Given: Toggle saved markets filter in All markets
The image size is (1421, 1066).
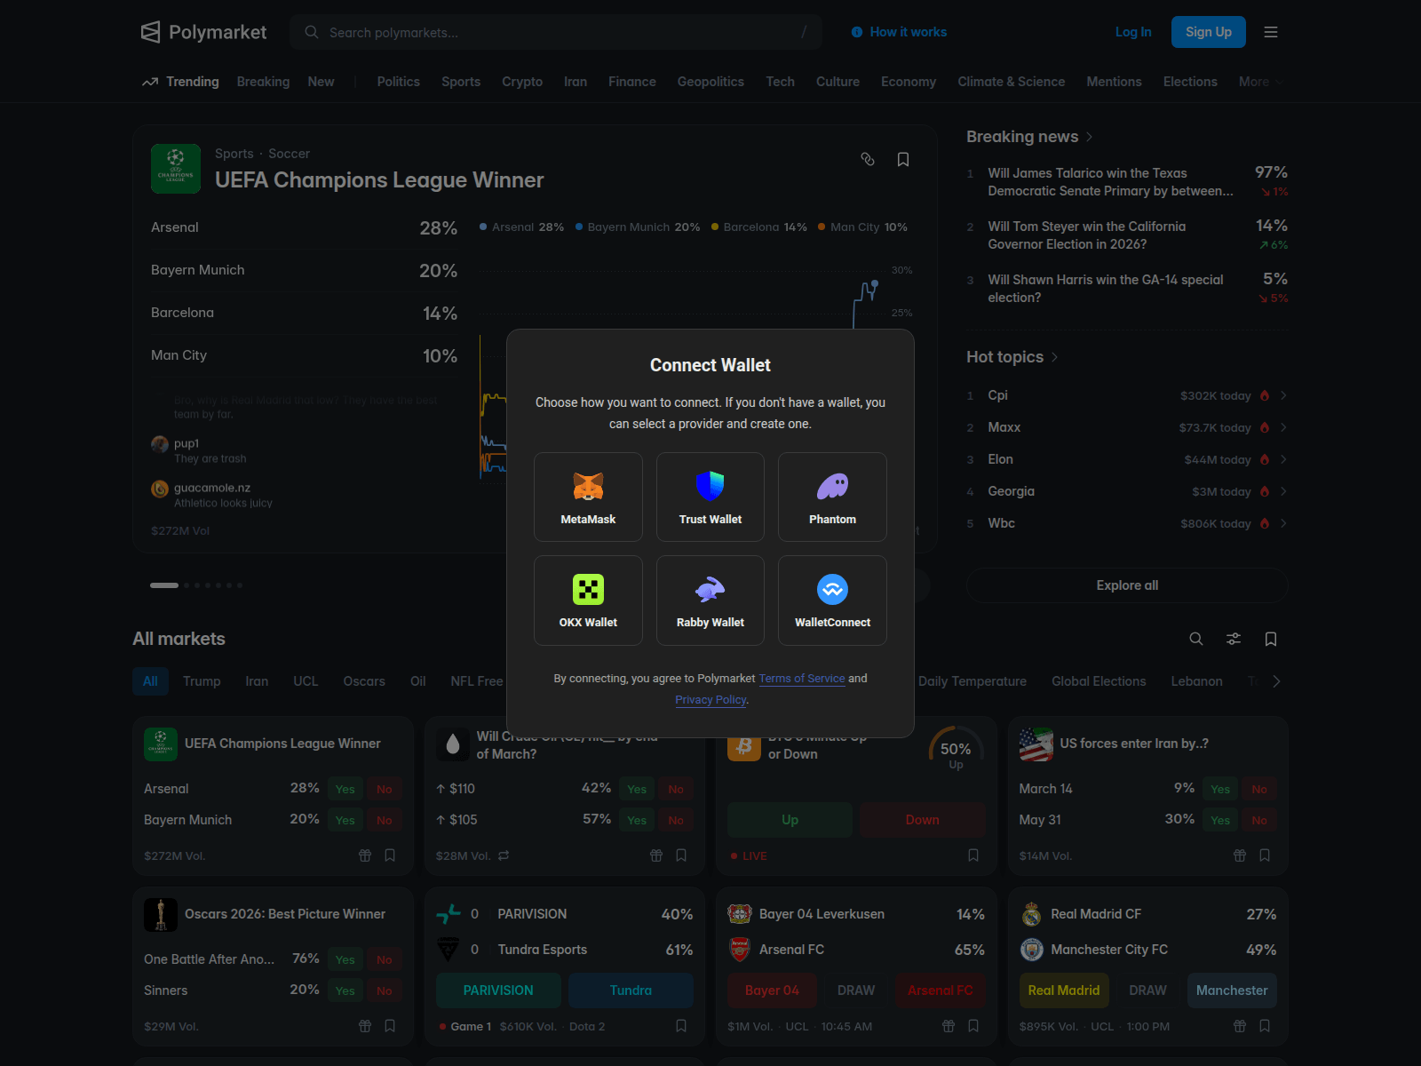Looking at the screenshot, I should (1271, 639).
